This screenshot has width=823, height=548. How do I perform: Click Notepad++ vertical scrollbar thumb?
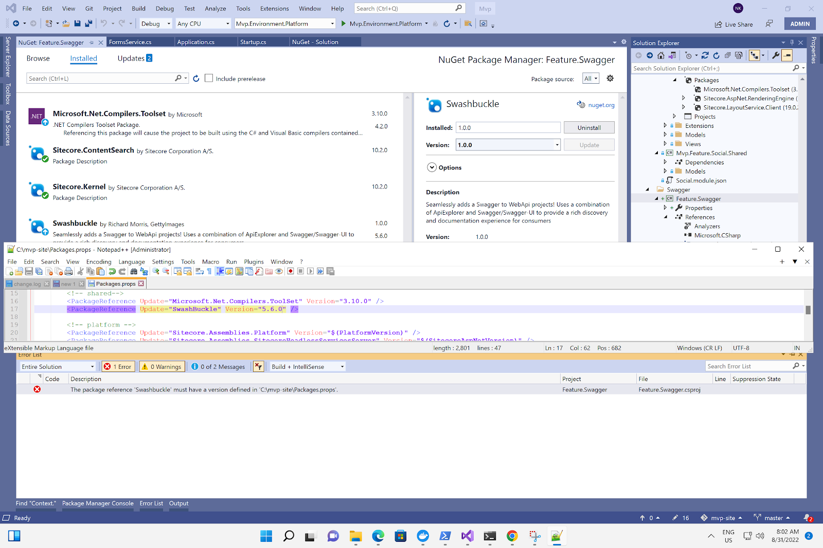808,310
